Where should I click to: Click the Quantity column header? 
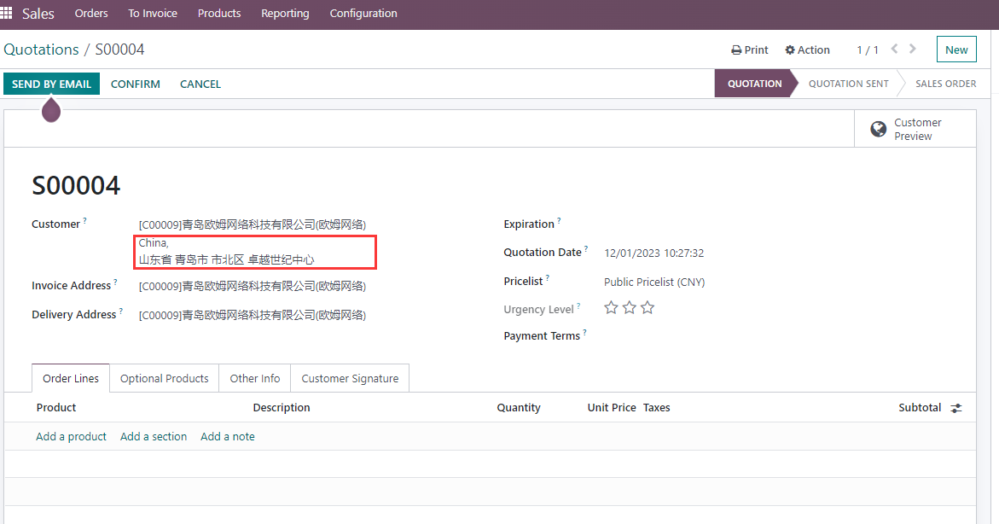point(519,408)
